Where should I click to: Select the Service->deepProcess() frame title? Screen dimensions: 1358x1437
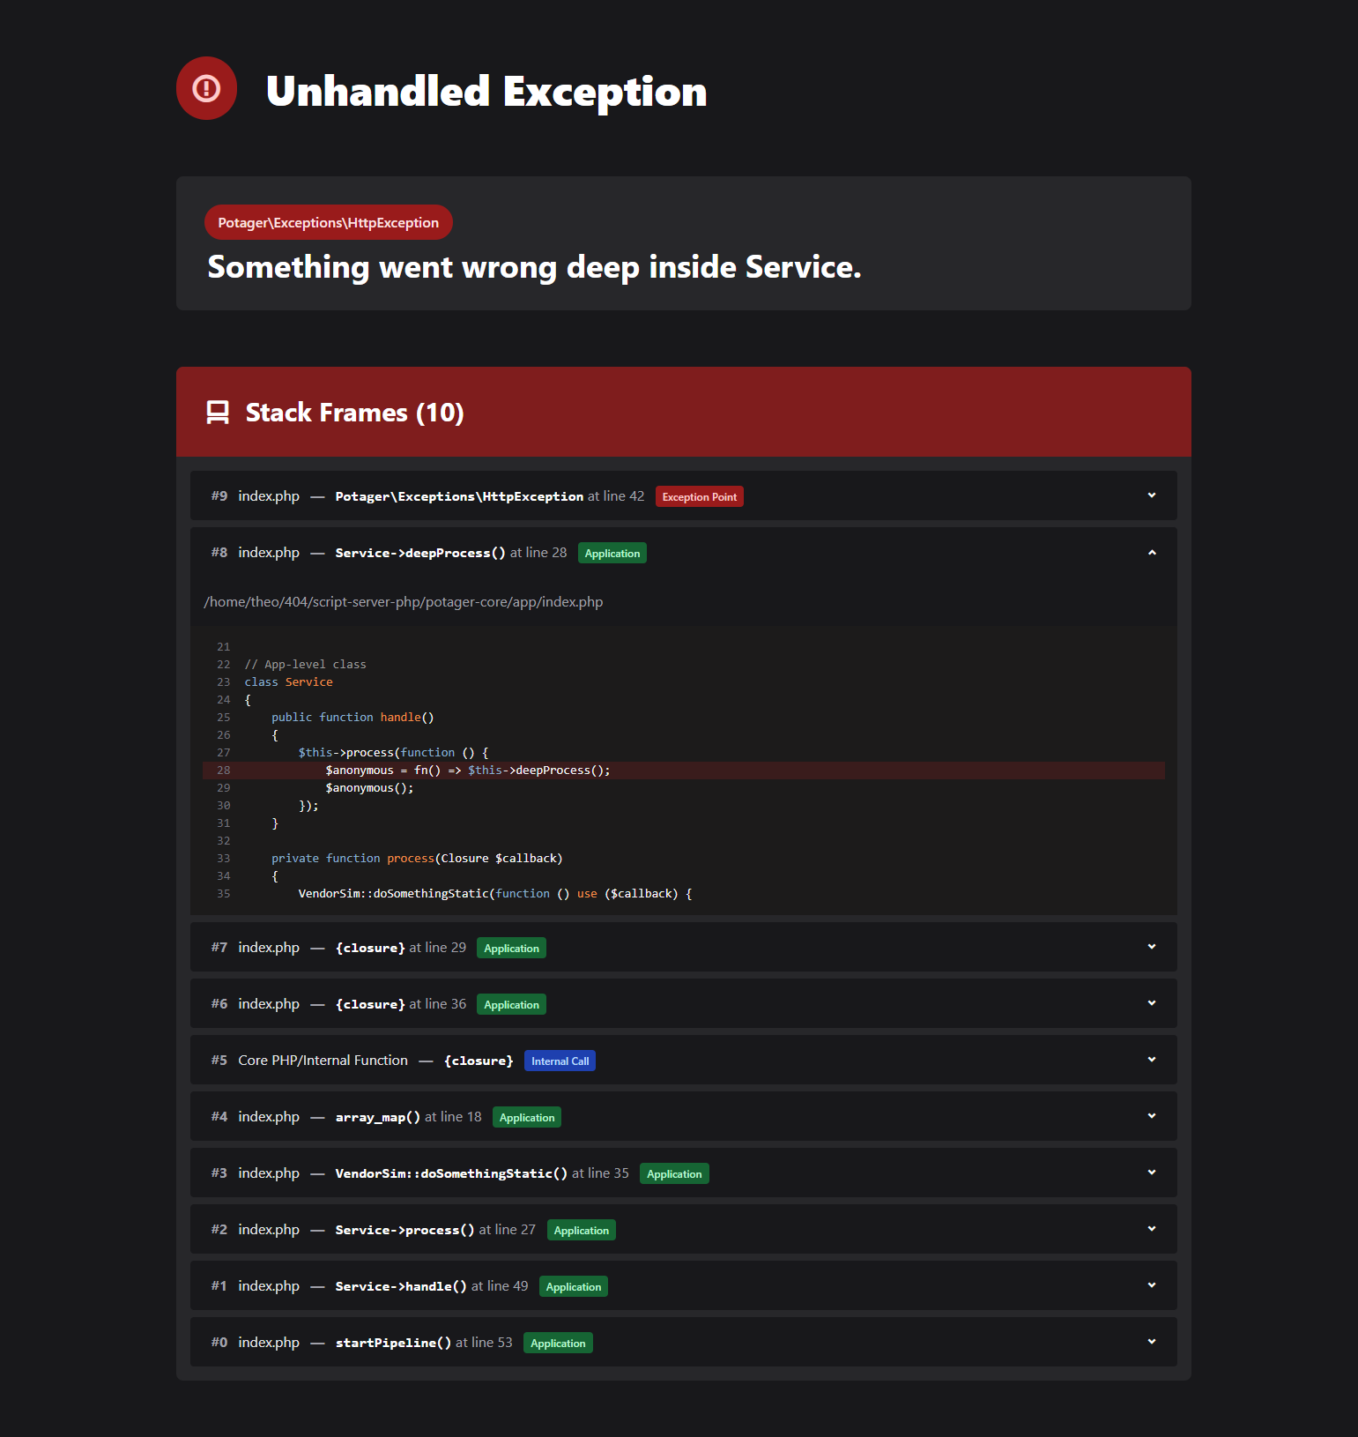(x=420, y=553)
